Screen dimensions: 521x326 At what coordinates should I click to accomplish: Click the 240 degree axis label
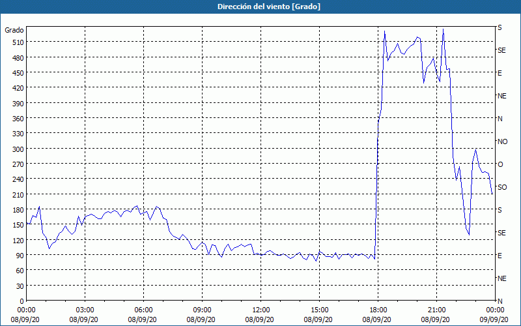point(18,179)
